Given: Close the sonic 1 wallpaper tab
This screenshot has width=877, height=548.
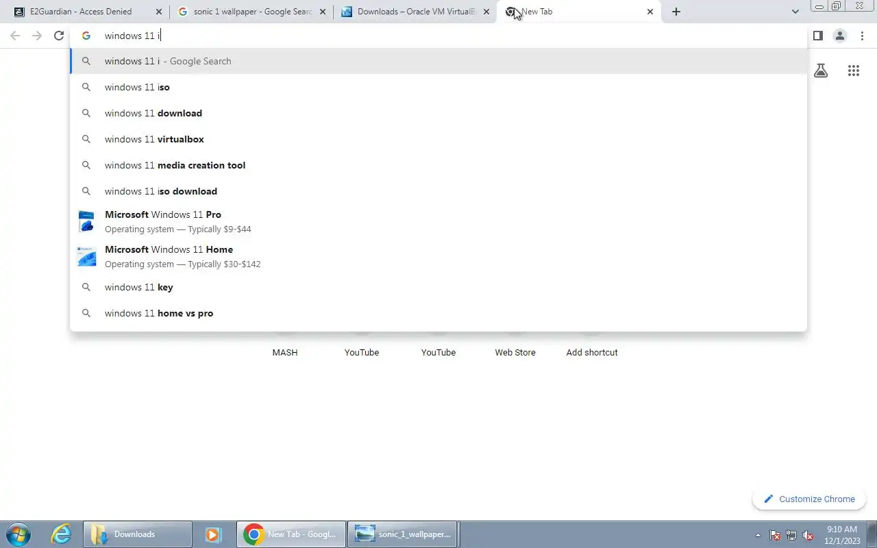Looking at the screenshot, I should tap(323, 12).
